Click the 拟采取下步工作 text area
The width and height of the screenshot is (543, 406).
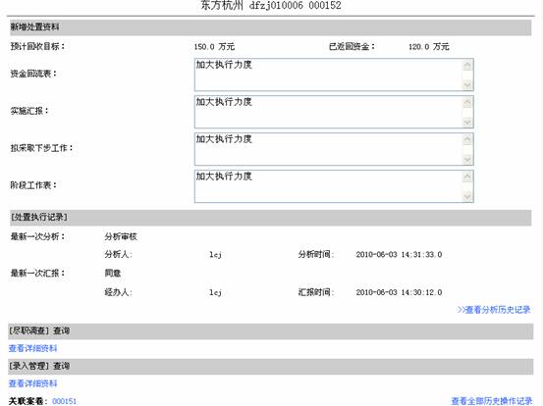(x=334, y=149)
